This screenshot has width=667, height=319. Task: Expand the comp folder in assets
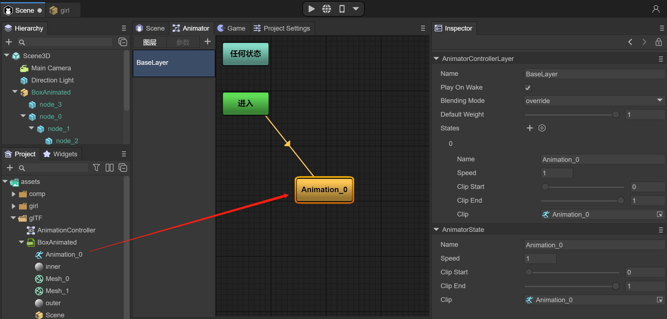[x=13, y=194]
